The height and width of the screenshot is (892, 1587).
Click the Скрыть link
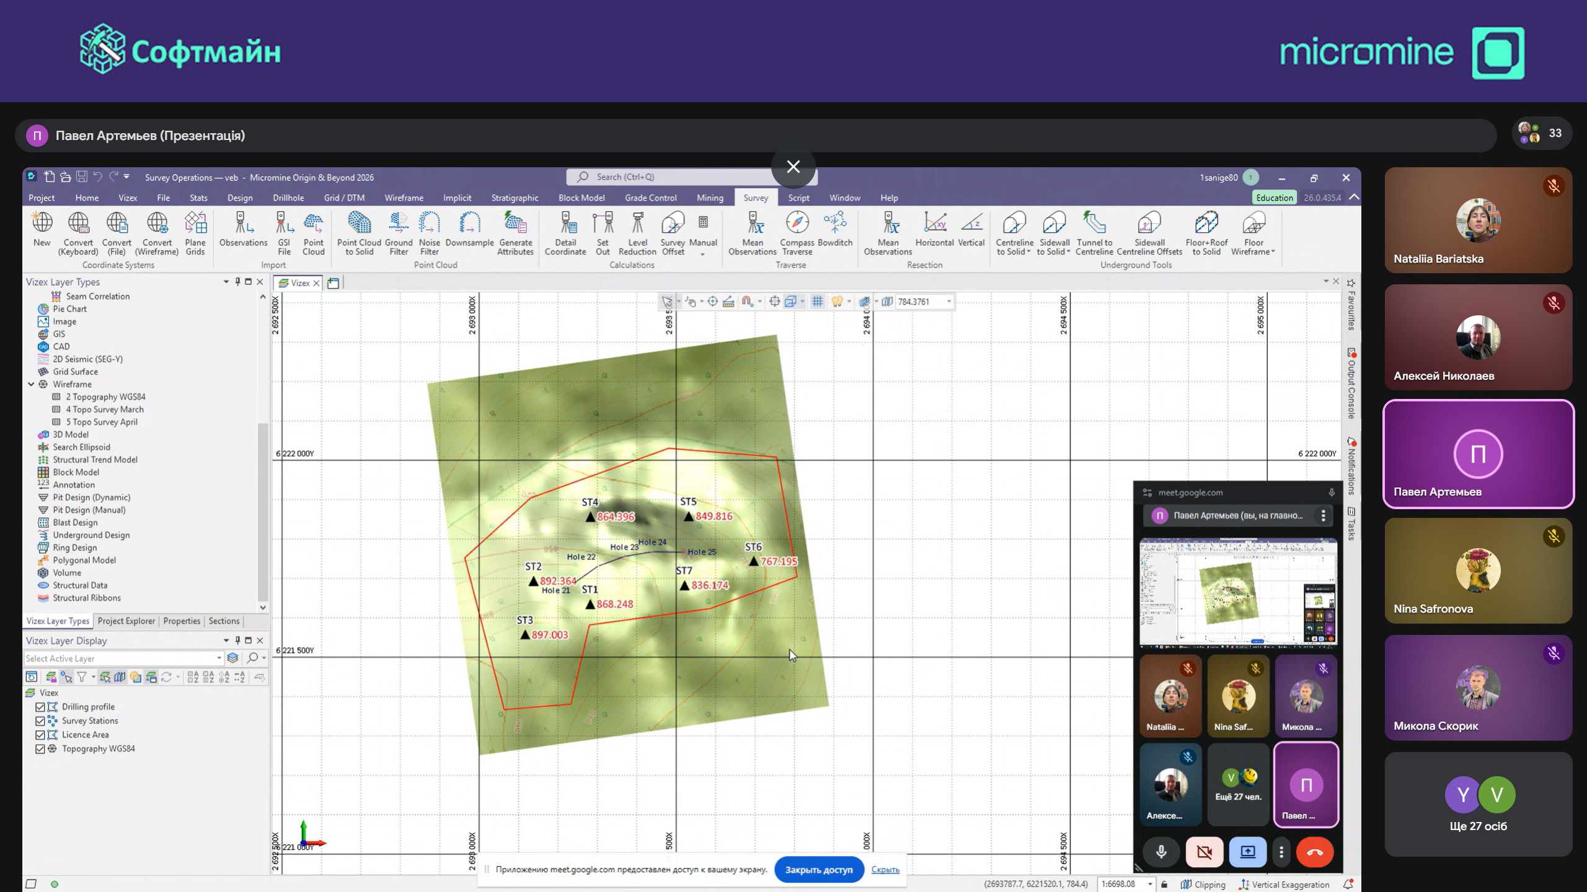885,870
